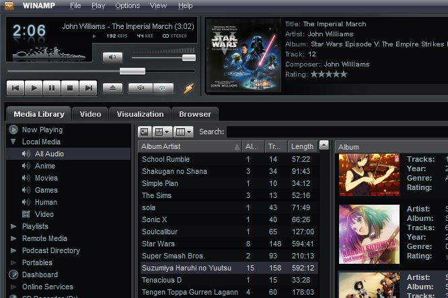Select the Movies audio view

pyautogui.click(x=46, y=178)
